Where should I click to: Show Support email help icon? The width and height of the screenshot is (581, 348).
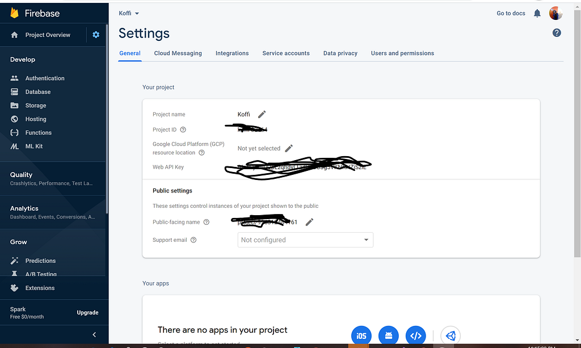(x=193, y=240)
